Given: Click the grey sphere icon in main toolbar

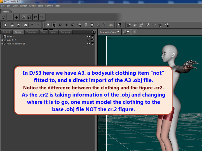Looking at the screenshot, I should point(48,25).
